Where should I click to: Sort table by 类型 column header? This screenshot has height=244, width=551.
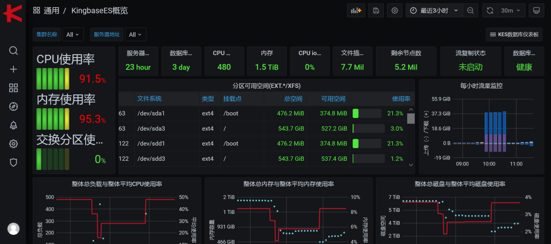point(208,99)
